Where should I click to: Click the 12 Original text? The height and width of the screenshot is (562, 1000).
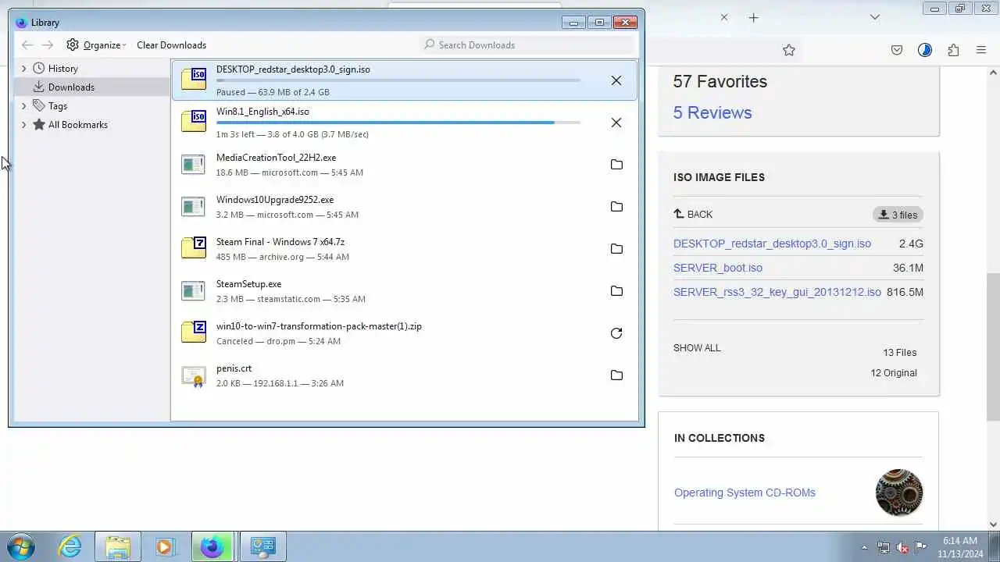coord(894,373)
